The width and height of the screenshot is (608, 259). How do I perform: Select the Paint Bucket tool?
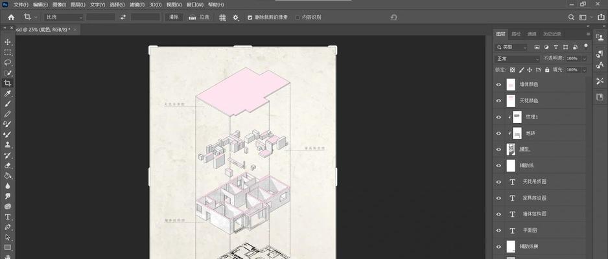[x=7, y=175]
